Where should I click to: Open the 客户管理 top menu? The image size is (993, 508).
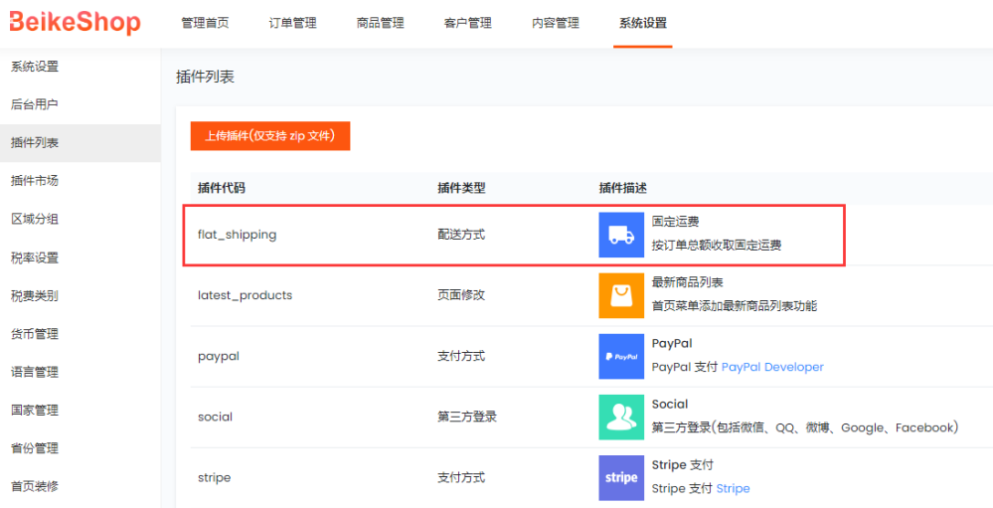(468, 24)
